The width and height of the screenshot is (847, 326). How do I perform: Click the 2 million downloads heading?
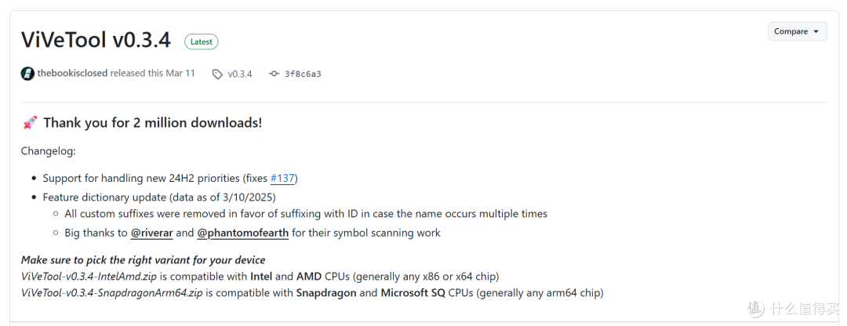click(x=153, y=122)
